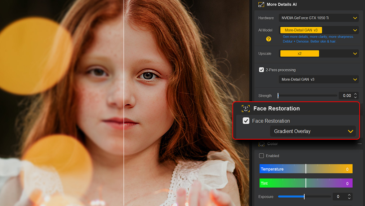Click the Exposure slider handle

pos(304,197)
